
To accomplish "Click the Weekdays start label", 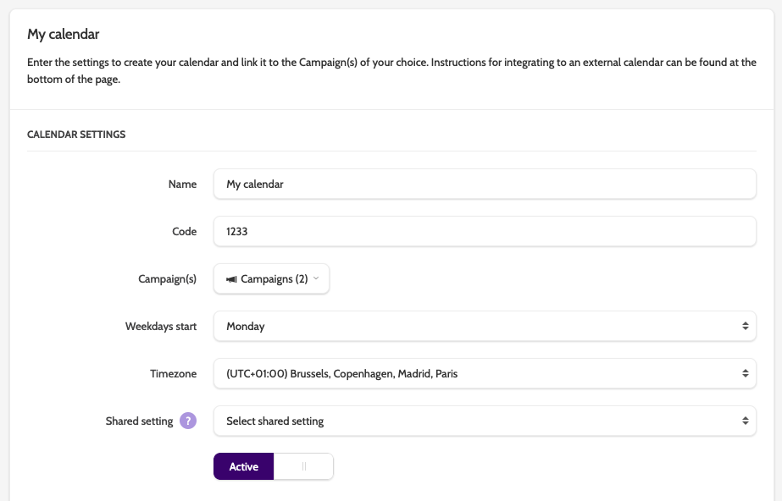I will click(161, 326).
